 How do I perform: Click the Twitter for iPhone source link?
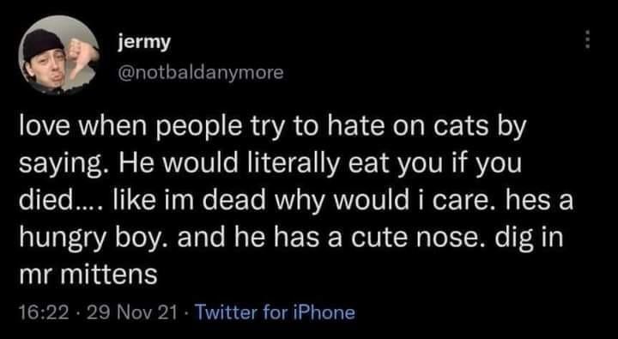[x=276, y=312]
